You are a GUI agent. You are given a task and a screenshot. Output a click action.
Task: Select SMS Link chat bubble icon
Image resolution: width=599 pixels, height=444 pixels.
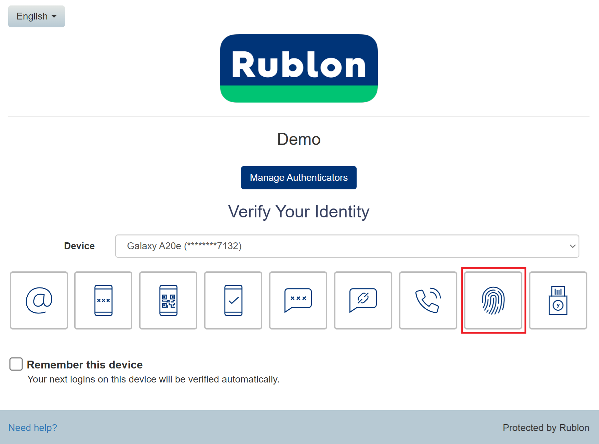(363, 300)
